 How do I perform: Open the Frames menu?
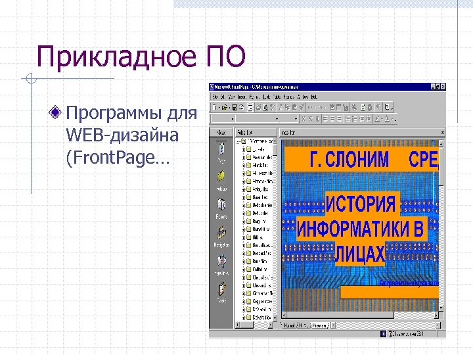[x=288, y=97]
